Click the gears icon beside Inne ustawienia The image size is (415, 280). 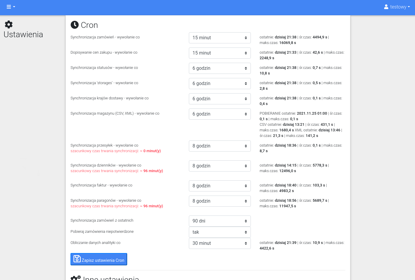click(x=75, y=278)
